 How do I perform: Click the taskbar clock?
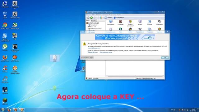point(193,110)
